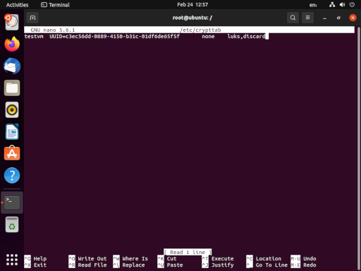361x271 pixels.
Task: Click the terminal vertical scrollbar
Action: (359, 148)
